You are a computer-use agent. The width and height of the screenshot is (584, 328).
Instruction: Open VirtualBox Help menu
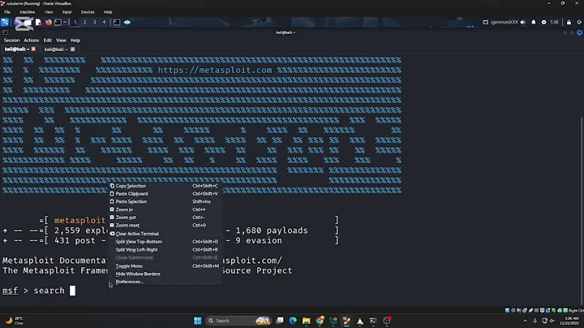click(x=108, y=12)
